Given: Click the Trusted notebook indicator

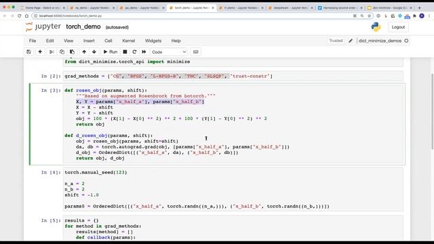Looking at the screenshot, I should point(336,41).
